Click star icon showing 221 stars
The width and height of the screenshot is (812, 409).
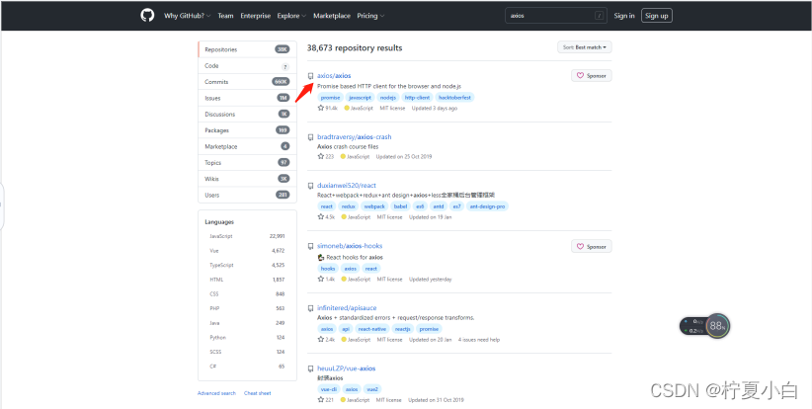[321, 400]
